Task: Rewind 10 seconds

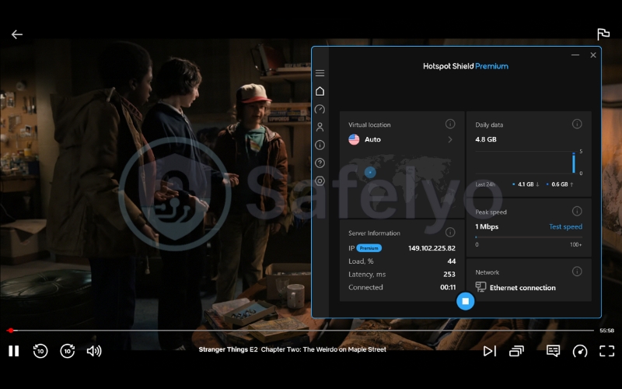Action: tap(40, 351)
